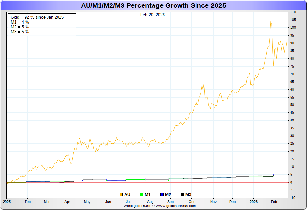Click the black M3 legend swatch
Image resolution: width=307 pixels, height=210 pixels.
point(182,194)
